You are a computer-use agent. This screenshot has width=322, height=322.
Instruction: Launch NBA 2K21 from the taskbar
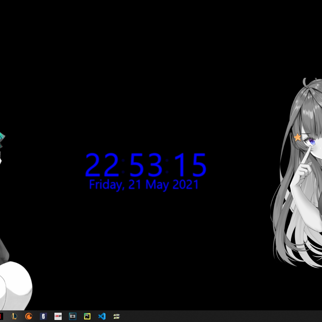point(58,316)
